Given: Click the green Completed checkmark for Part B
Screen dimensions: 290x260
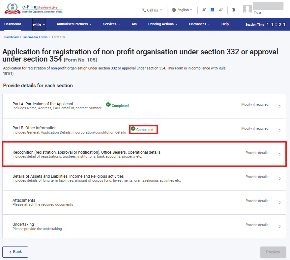Looking at the screenshot, I should 133,129.
